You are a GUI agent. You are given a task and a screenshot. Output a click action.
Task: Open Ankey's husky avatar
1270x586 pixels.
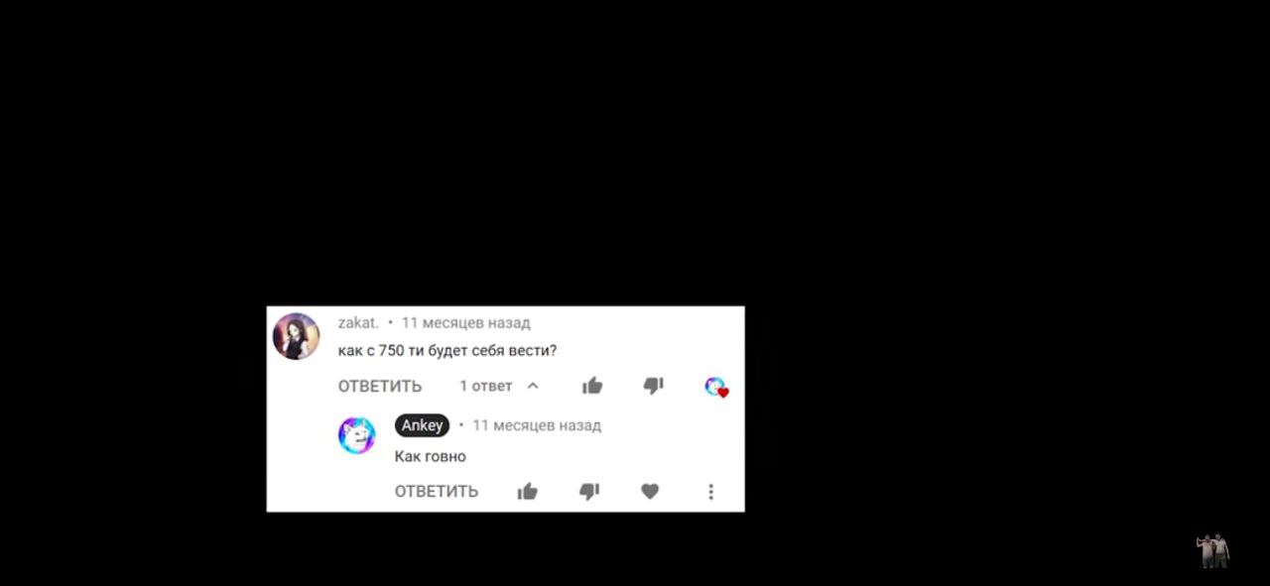point(357,435)
